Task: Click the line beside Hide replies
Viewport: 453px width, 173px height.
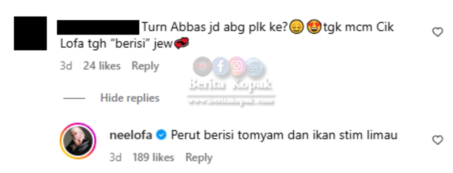Action: [74, 99]
